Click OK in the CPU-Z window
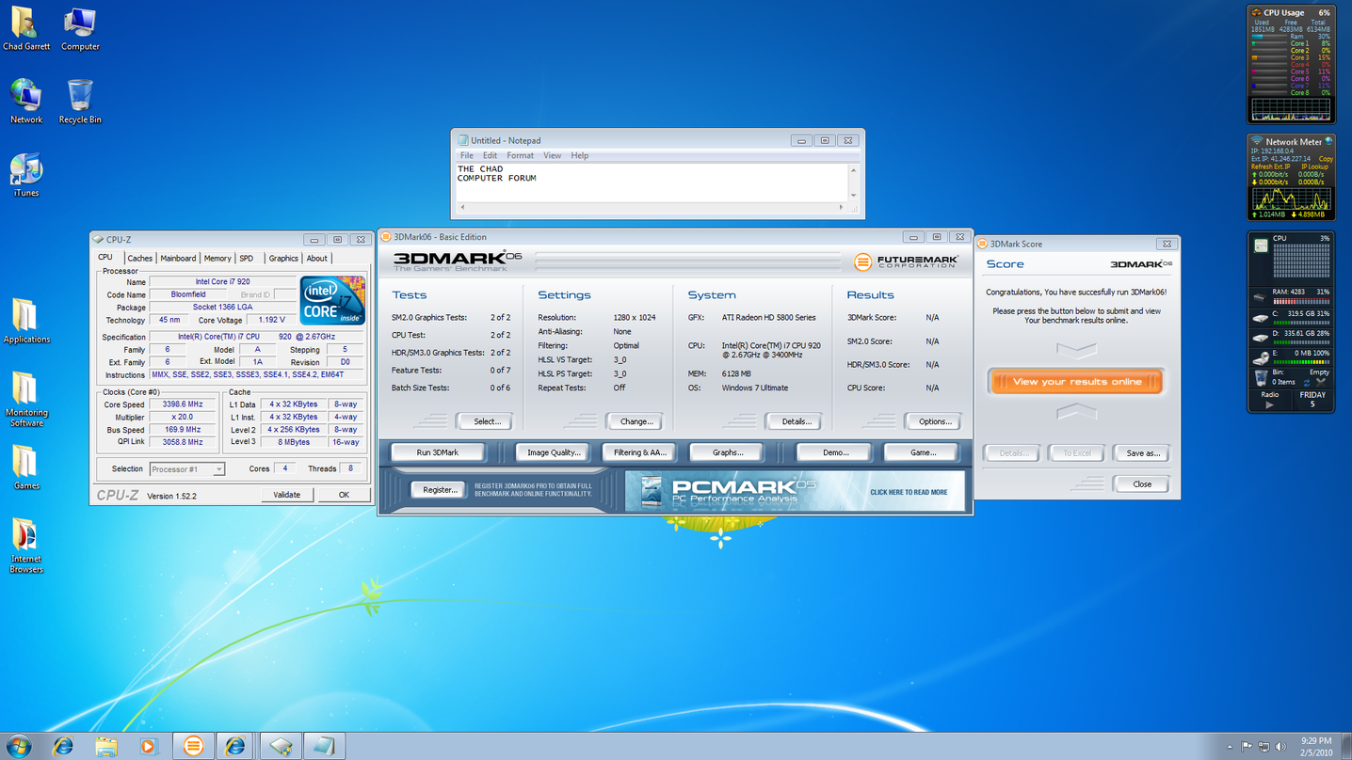Viewport: 1352px width, 760px height. [x=344, y=495]
